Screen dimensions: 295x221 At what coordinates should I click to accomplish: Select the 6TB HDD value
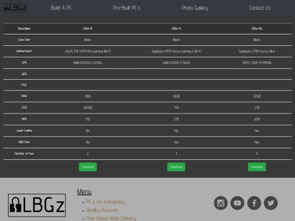(x=257, y=119)
